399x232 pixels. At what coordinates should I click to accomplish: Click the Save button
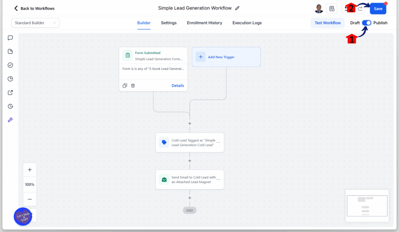coord(378,9)
